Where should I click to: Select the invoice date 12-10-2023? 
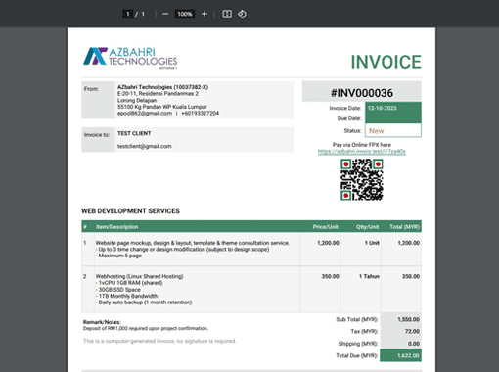pos(383,108)
